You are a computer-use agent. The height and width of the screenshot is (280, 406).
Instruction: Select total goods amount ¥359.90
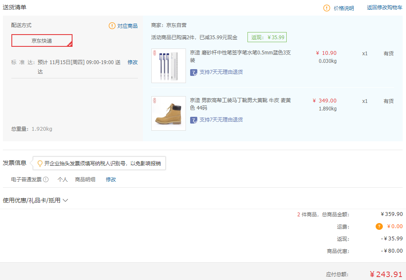click(392, 214)
